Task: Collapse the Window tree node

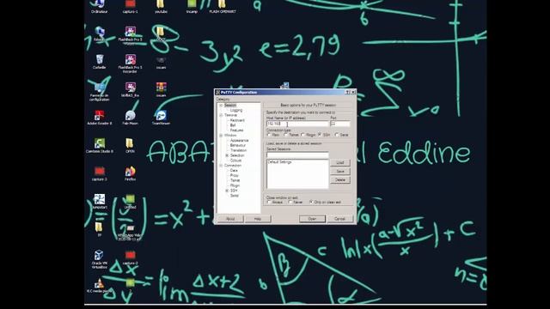Action: click(221, 136)
